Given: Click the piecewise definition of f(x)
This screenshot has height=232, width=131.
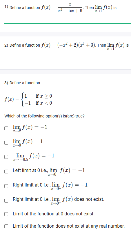Looking at the screenshot, I should (28, 99).
